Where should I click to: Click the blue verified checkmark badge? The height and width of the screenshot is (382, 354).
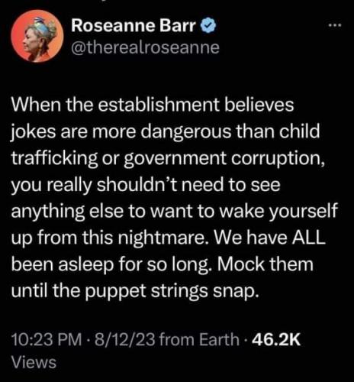pos(208,26)
